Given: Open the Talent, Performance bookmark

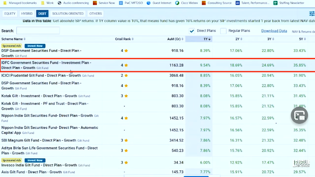Looking at the screenshot, I should click(252, 3).
